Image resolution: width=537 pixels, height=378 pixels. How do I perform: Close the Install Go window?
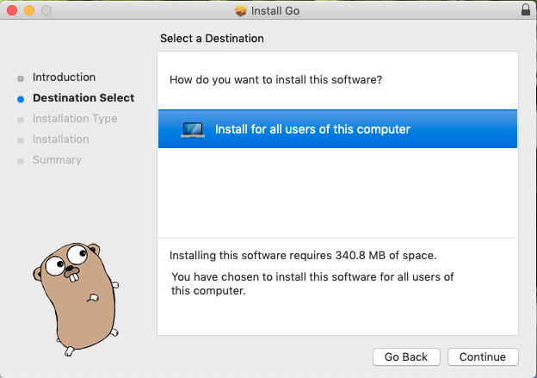click(x=12, y=10)
